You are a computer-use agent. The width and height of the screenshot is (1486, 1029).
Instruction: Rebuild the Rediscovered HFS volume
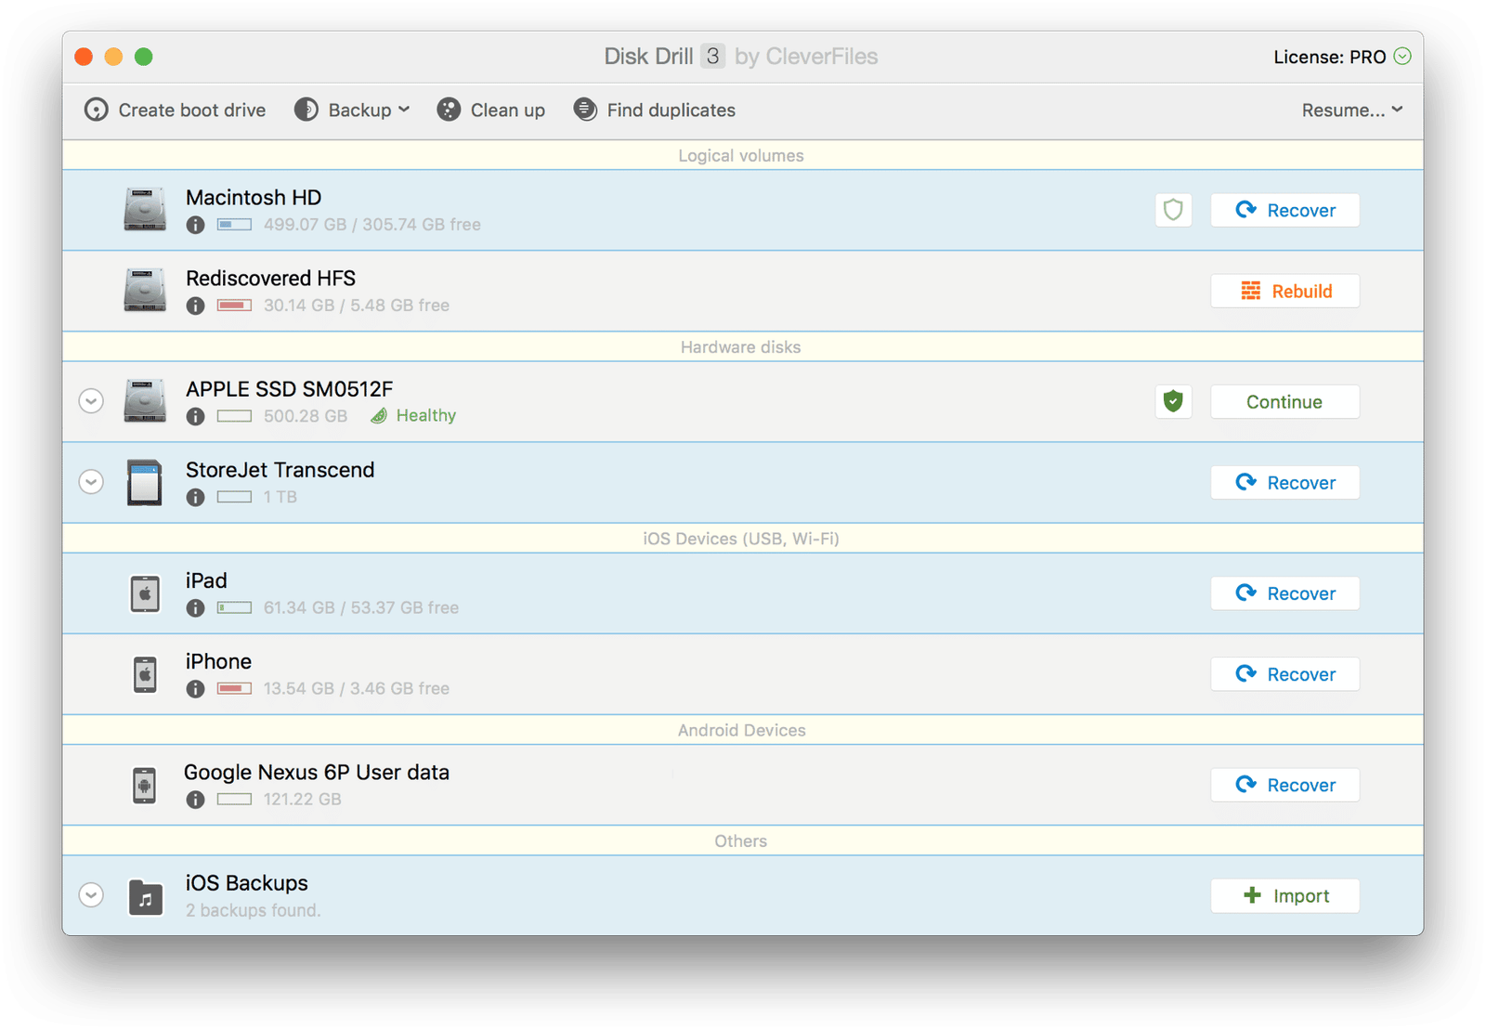click(x=1284, y=291)
